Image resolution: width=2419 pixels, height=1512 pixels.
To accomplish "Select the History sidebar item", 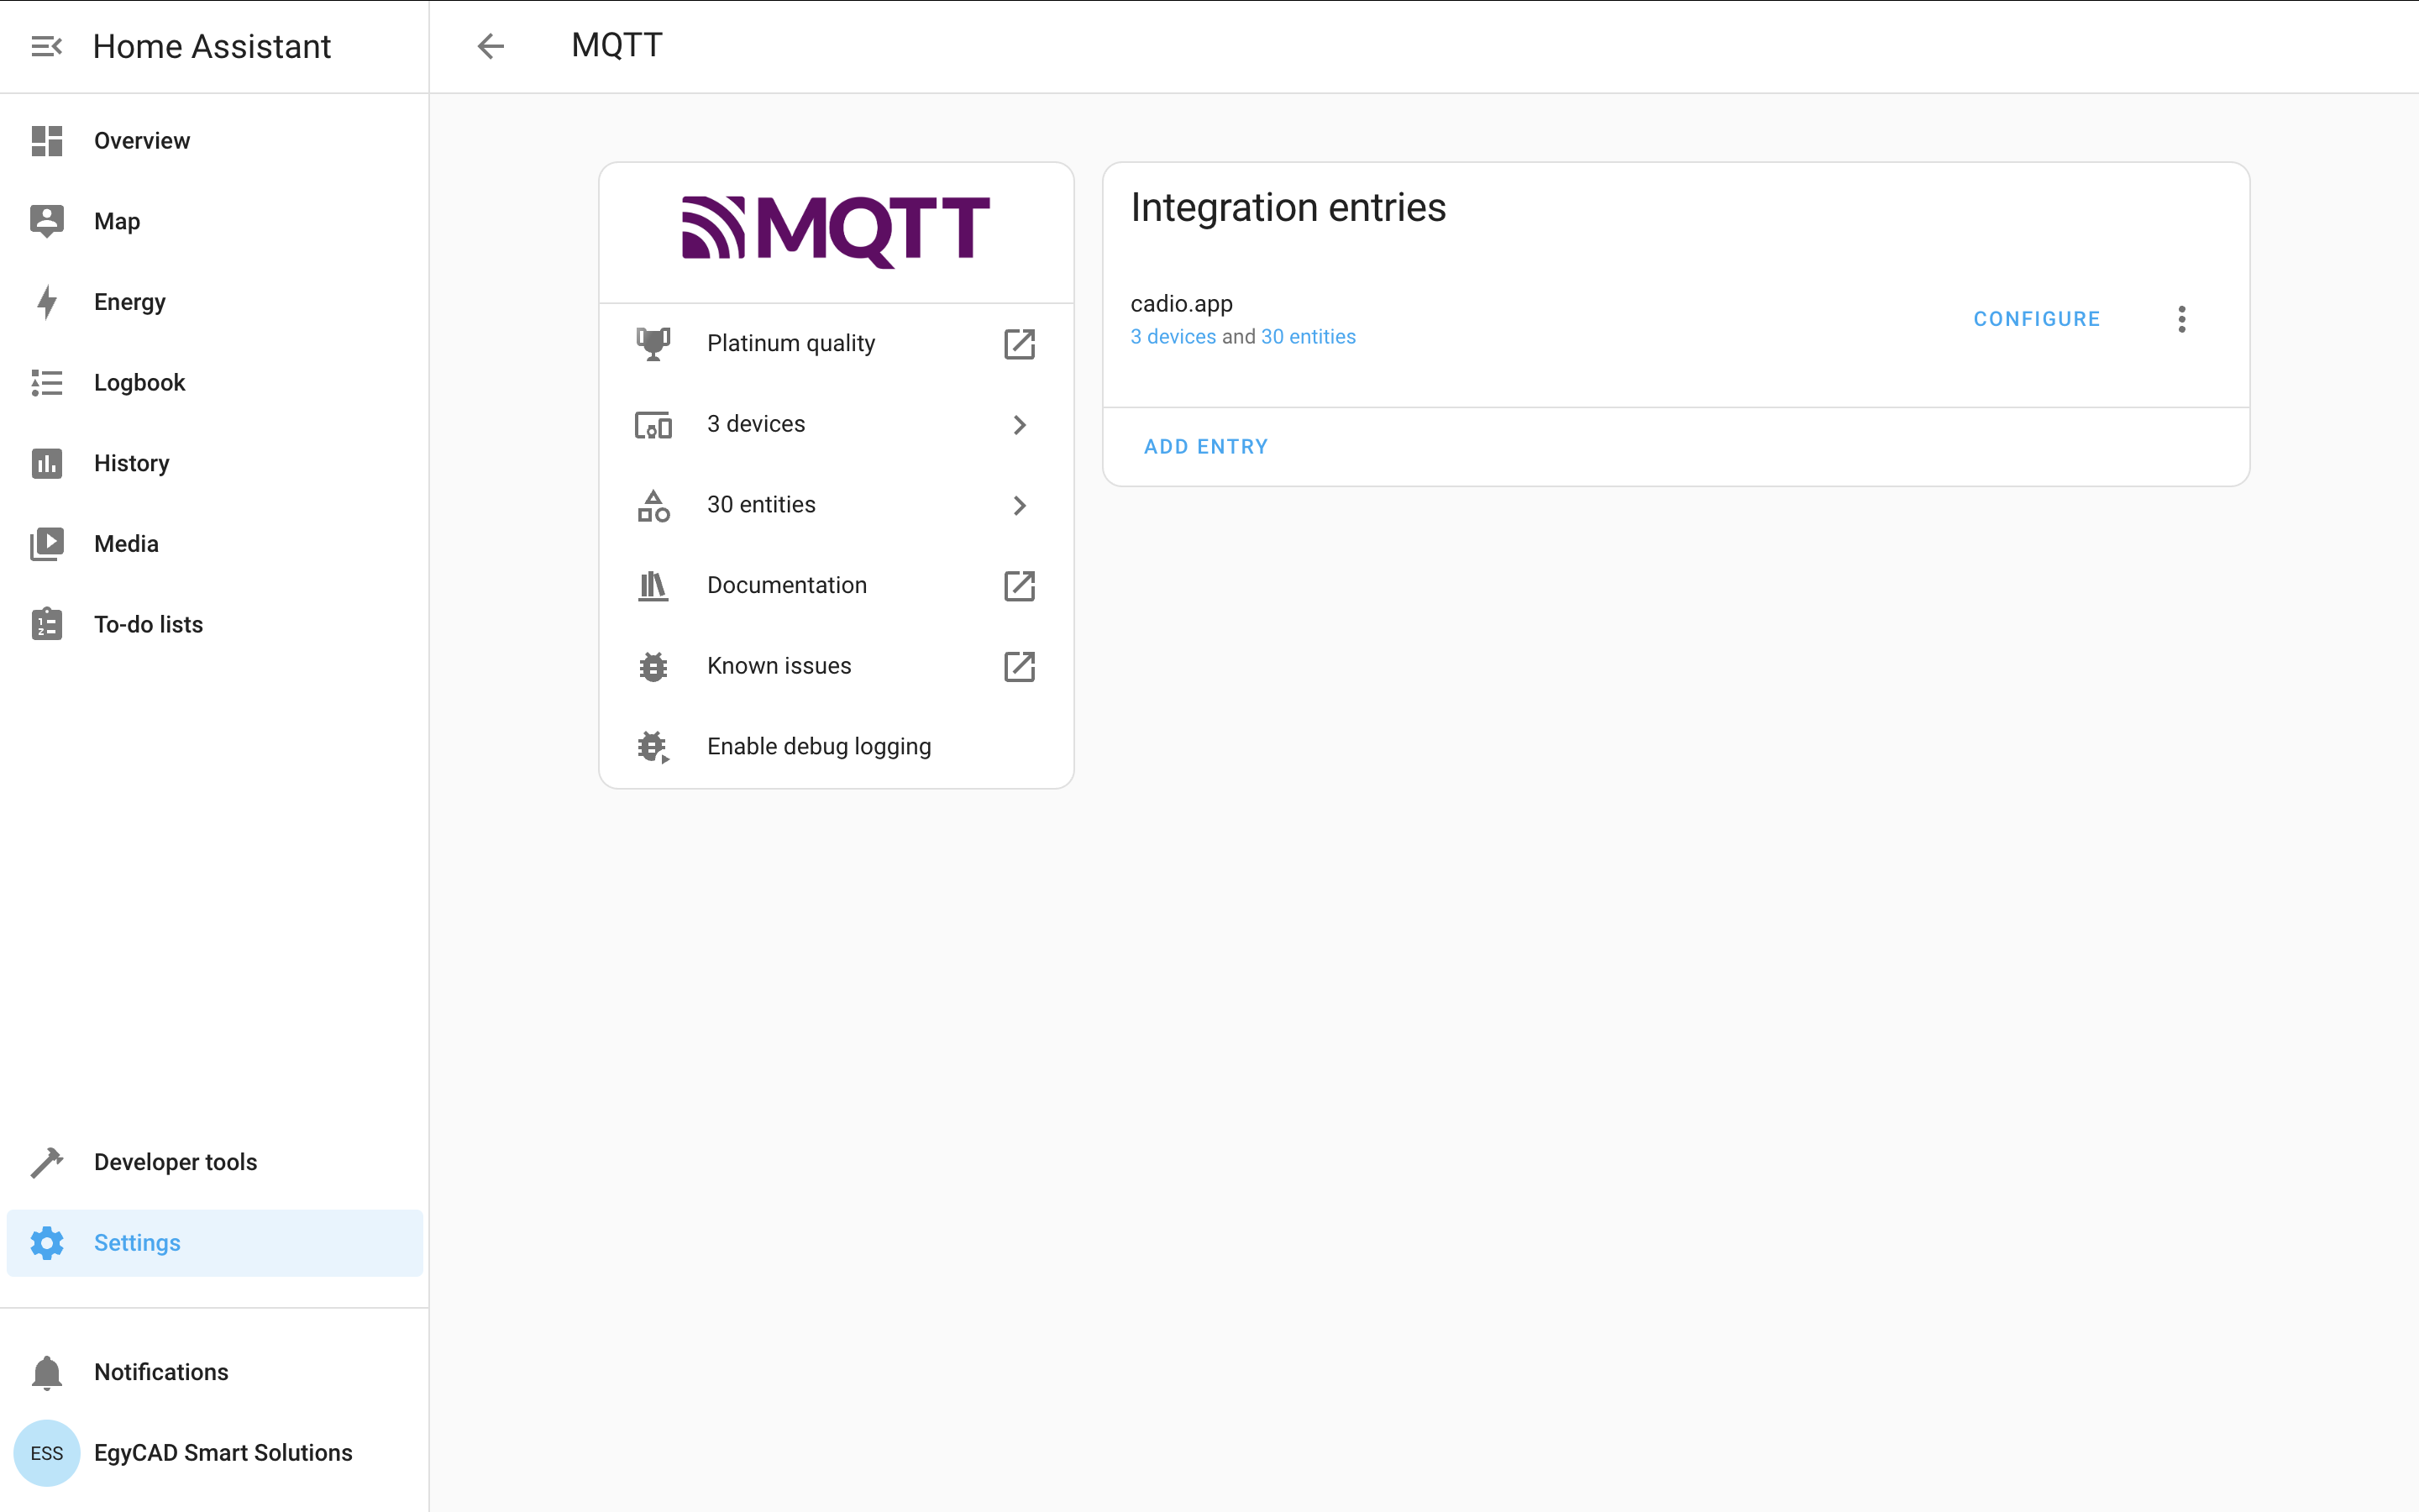I will pos(131,463).
